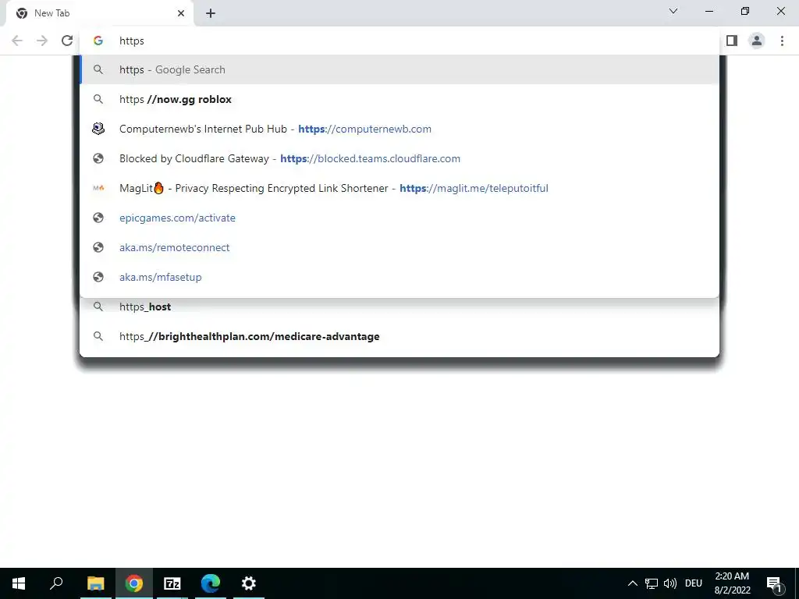Open aka.ms/mfasetup suggestion
Screen dimensions: 799x599
(399, 277)
